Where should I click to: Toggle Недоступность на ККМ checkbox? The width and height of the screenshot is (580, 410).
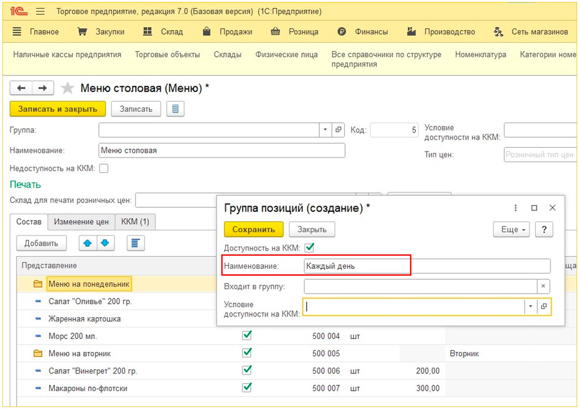(x=104, y=169)
